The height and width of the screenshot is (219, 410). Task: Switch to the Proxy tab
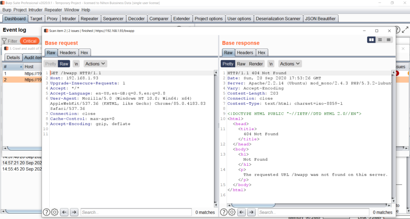click(52, 19)
